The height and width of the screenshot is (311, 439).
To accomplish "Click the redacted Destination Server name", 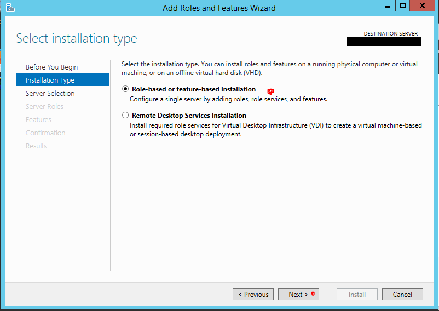I will pyautogui.click(x=384, y=42).
